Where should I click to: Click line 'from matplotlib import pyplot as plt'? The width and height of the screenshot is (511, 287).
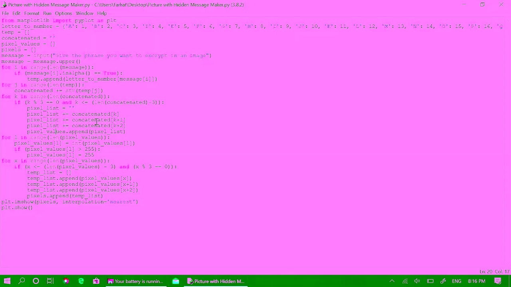[59, 20]
